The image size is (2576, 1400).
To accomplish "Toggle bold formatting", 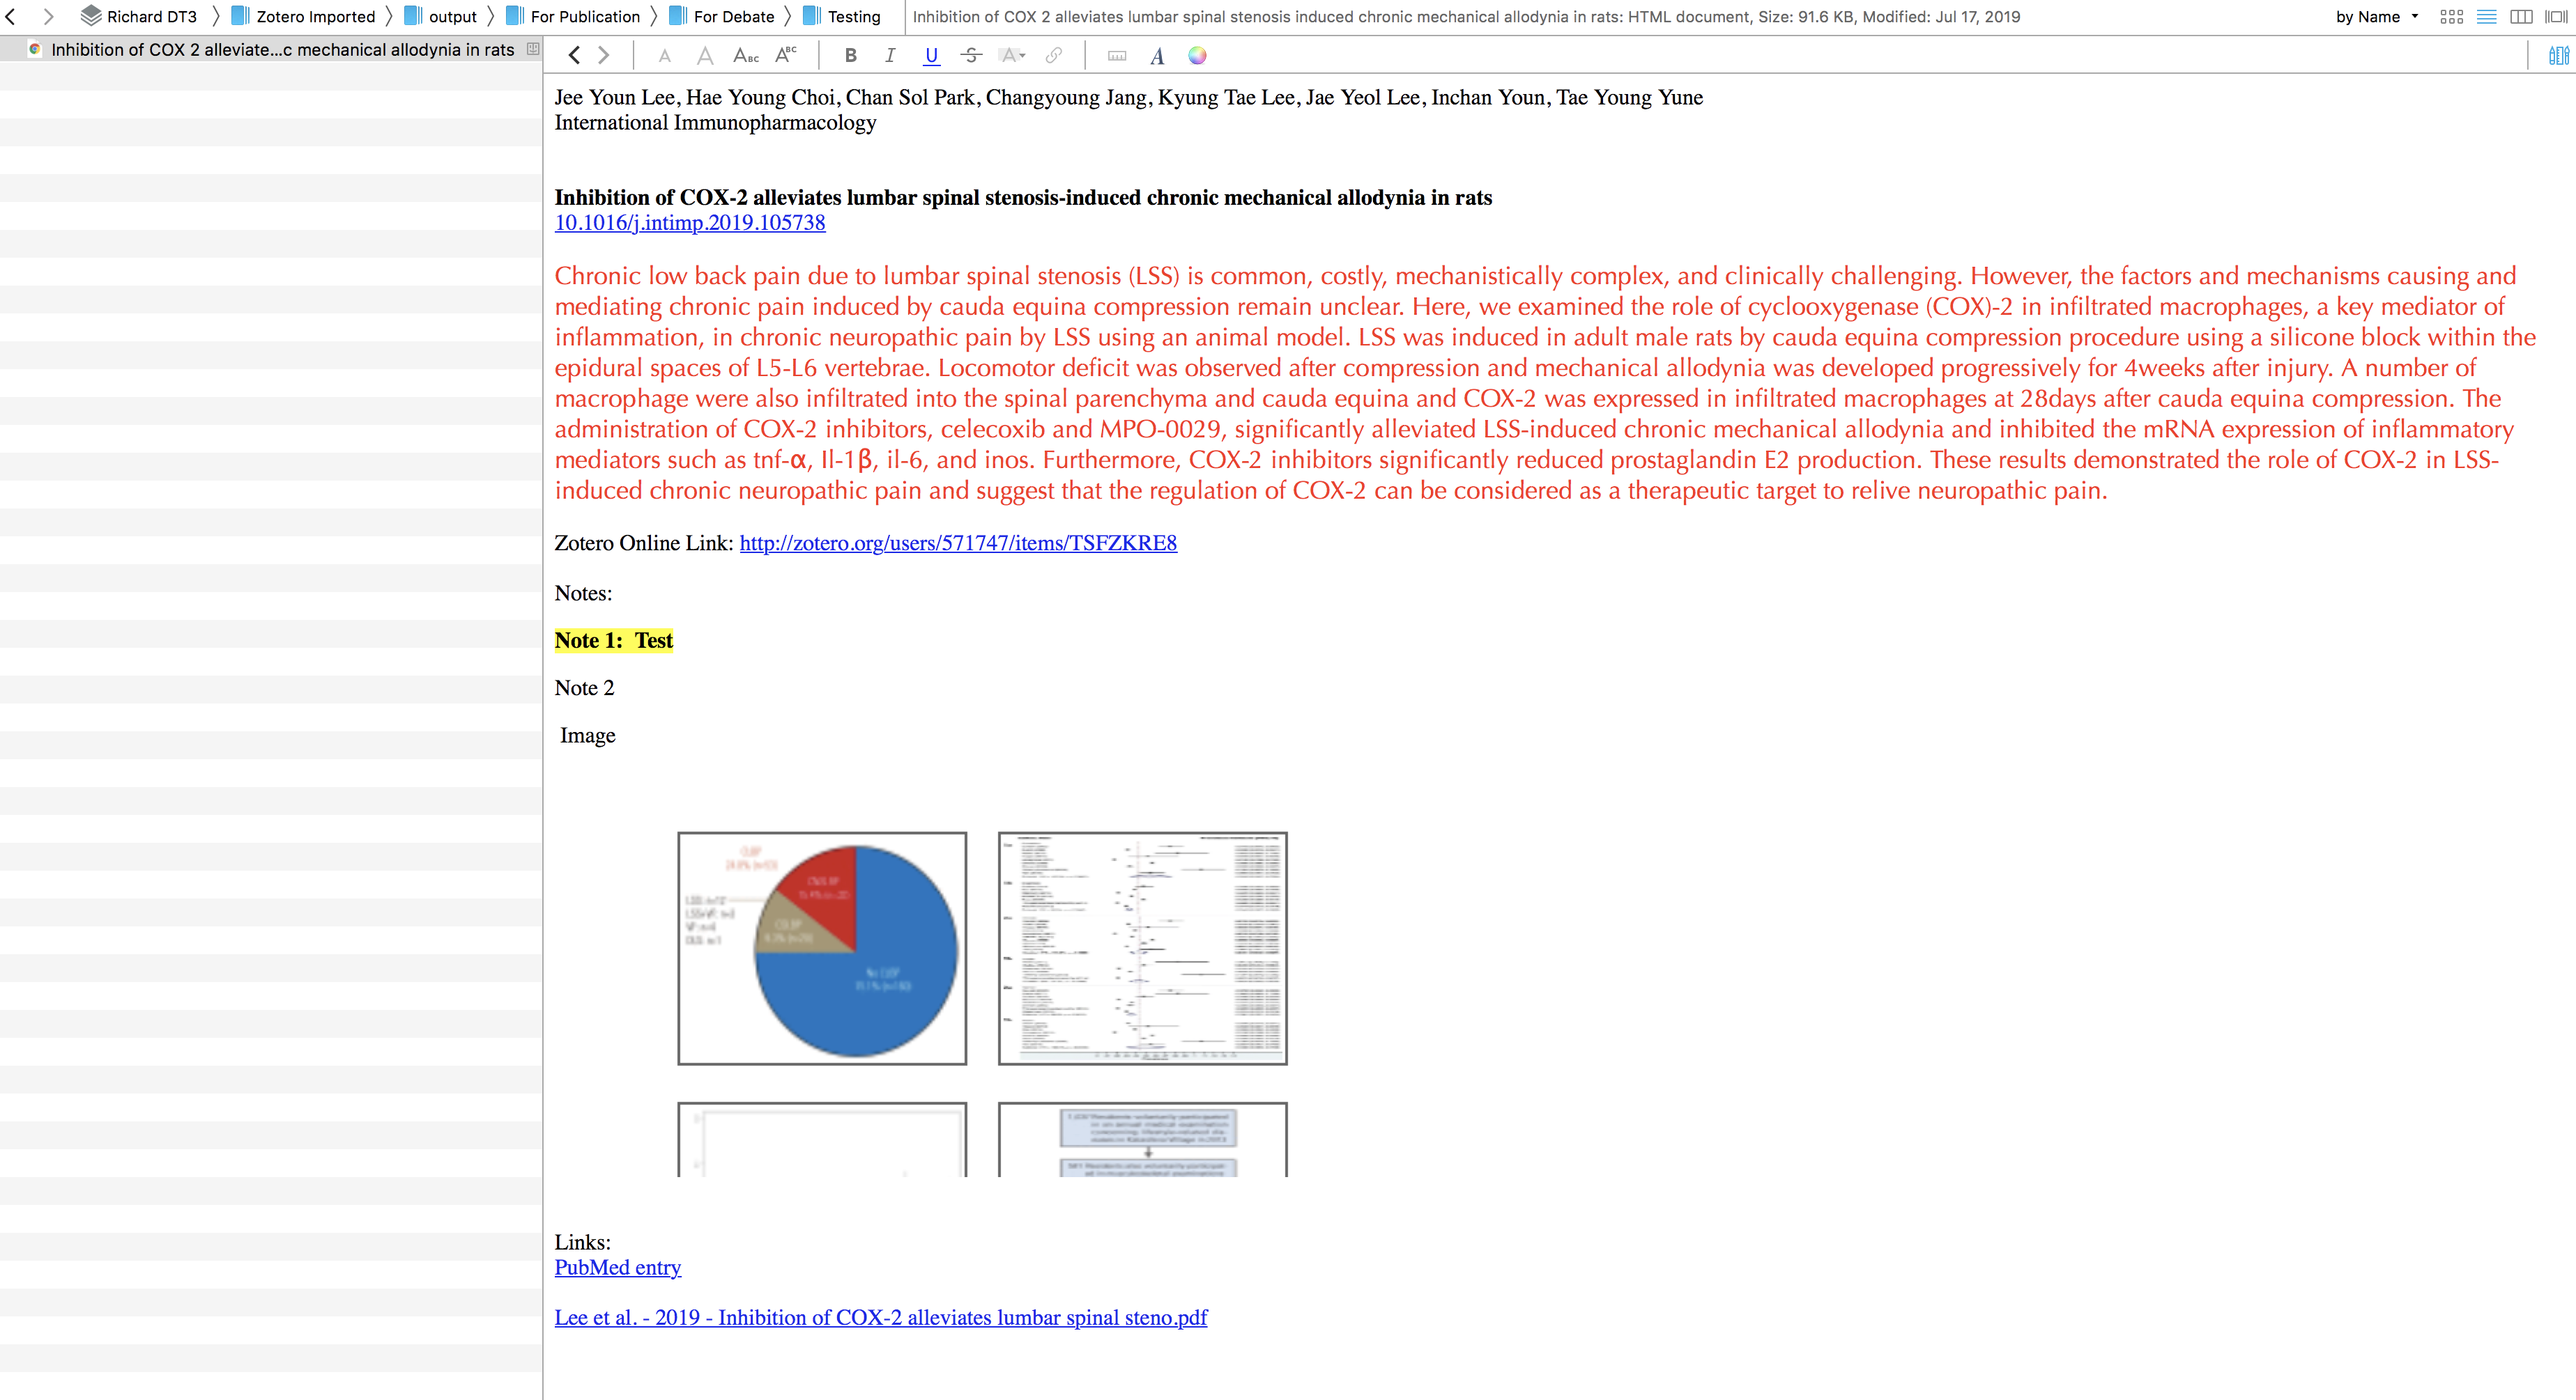I will coord(851,56).
